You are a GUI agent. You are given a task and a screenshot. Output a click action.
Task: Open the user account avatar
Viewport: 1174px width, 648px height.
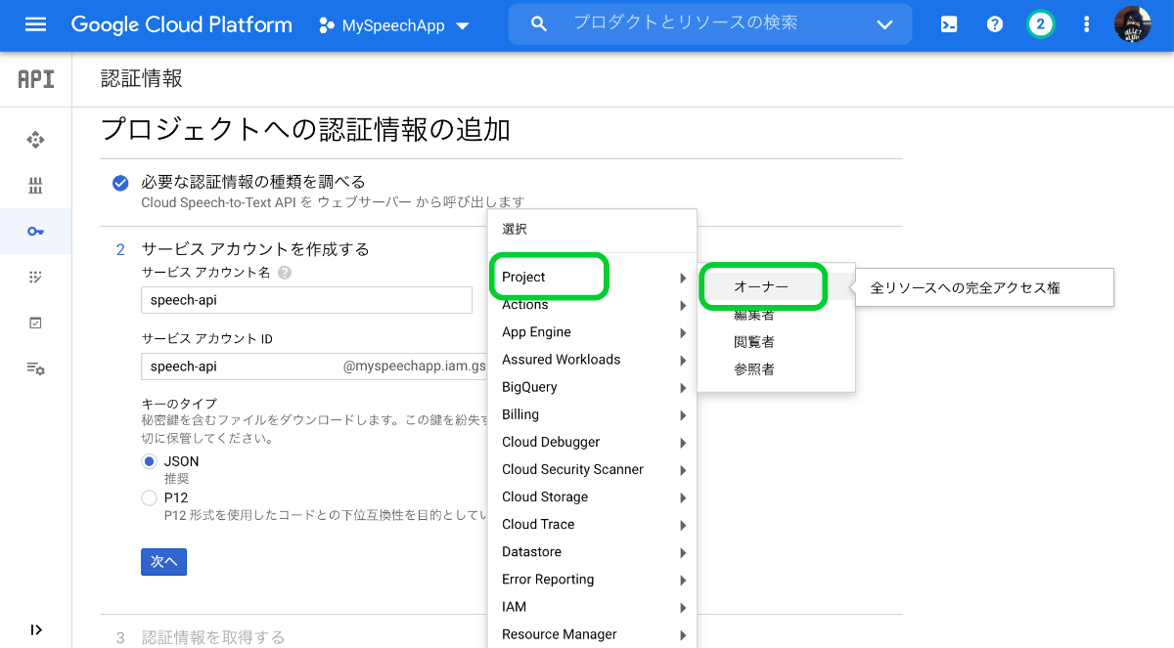pyautogui.click(x=1133, y=24)
